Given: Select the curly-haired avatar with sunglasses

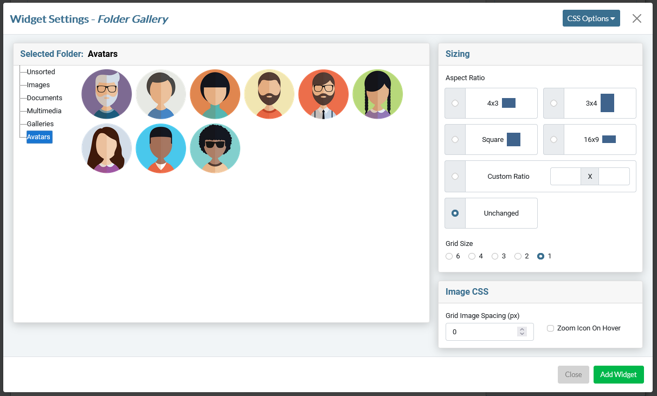Looking at the screenshot, I should click(x=215, y=148).
